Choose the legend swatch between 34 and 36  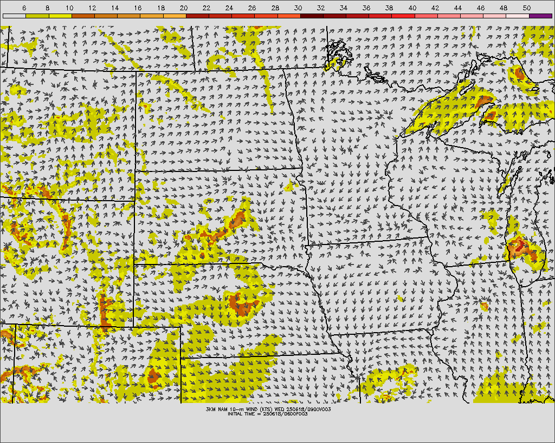[358, 16]
